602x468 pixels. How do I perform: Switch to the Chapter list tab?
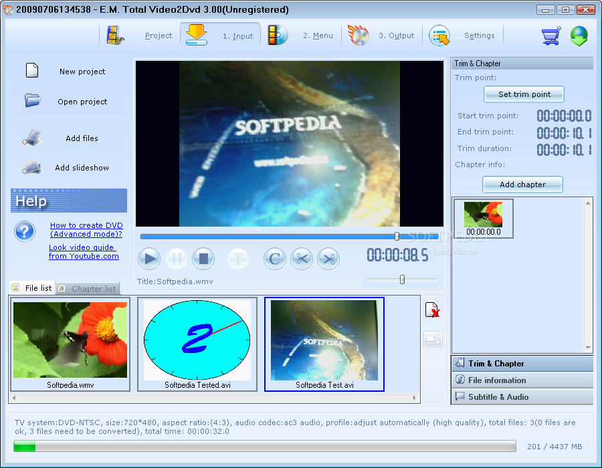(88, 288)
